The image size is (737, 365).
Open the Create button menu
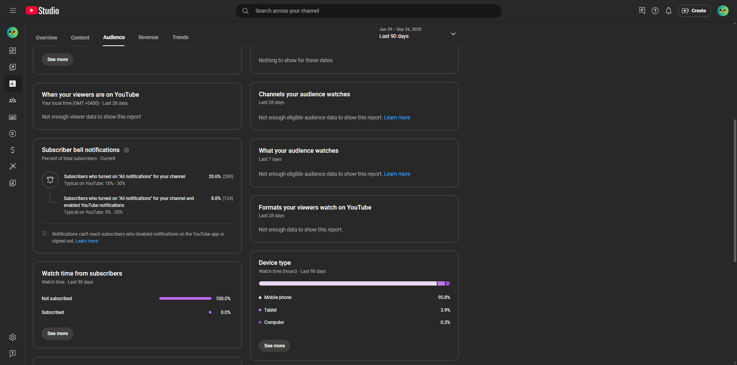coord(694,11)
